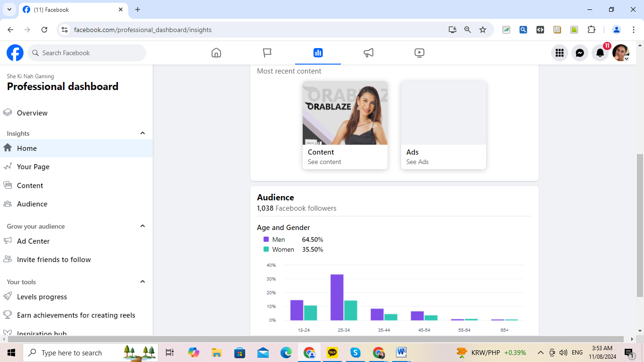Open KakaoTalk from the taskbar
644x362 pixels.
[332, 353]
